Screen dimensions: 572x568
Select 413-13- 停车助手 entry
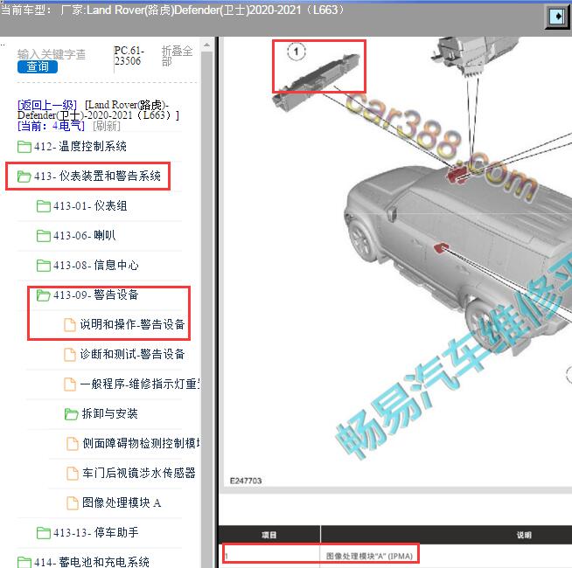(x=96, y=533)
